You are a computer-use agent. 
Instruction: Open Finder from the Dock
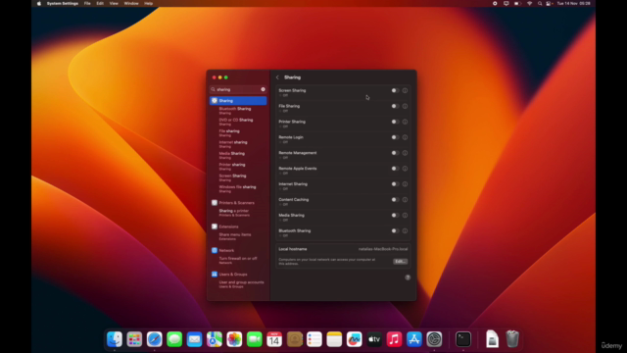click(115, 339)
